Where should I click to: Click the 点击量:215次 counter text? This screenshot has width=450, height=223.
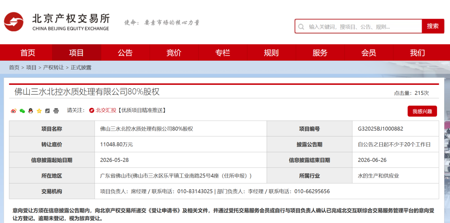click(x=411, y=93)
